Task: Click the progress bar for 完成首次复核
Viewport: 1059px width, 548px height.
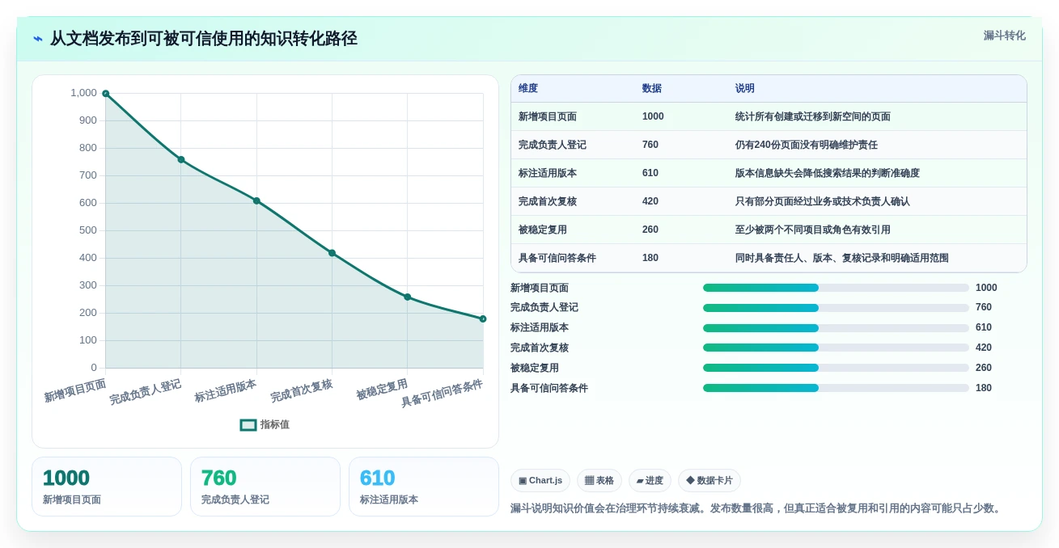Action: tap(836, 348)
